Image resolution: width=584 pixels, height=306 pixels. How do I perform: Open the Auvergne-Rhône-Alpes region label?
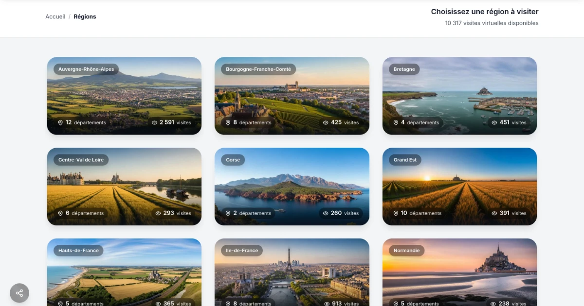(x=86, y=69)
